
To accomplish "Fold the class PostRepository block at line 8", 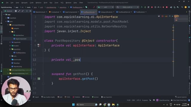I will 43,41.
